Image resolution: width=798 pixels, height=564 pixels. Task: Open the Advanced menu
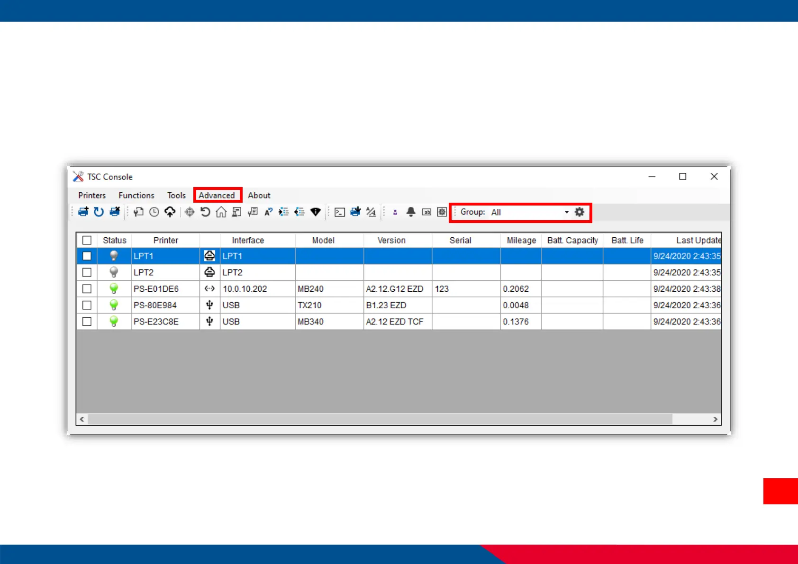click(x=217, y=195)
